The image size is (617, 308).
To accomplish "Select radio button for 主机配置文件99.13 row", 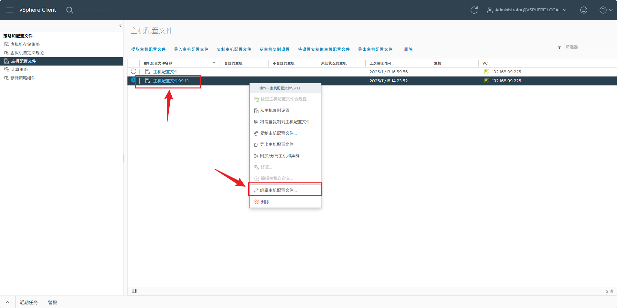I will pos(133,80).
